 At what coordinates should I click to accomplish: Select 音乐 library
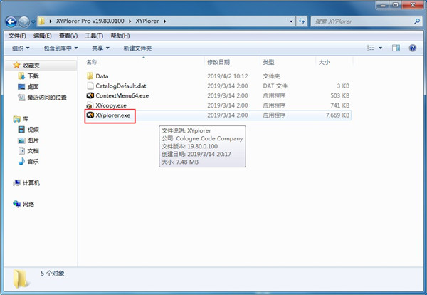coord(33,162)
